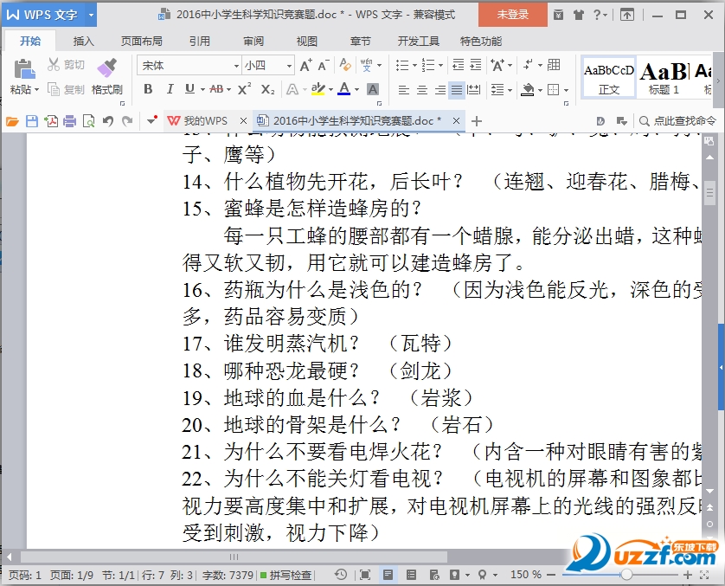Switch to the 页面布局 ribbon tab

tap(142, 42)
